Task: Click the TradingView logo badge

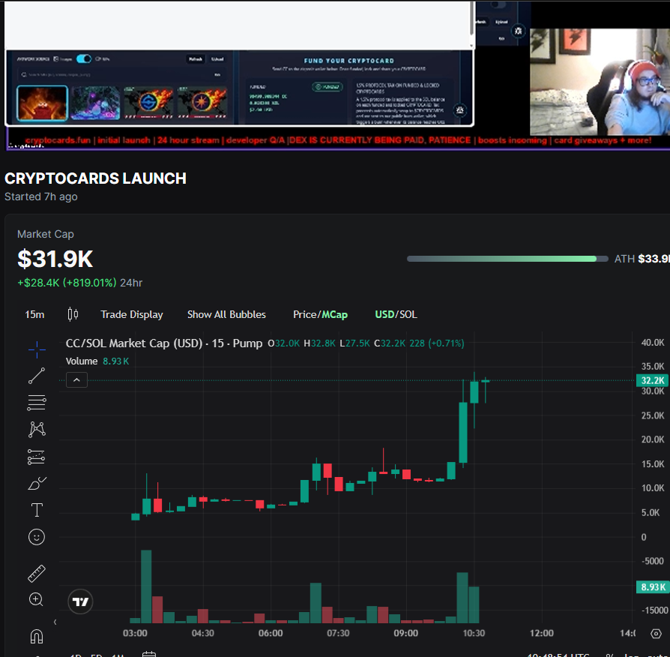Action: point(80,601)
